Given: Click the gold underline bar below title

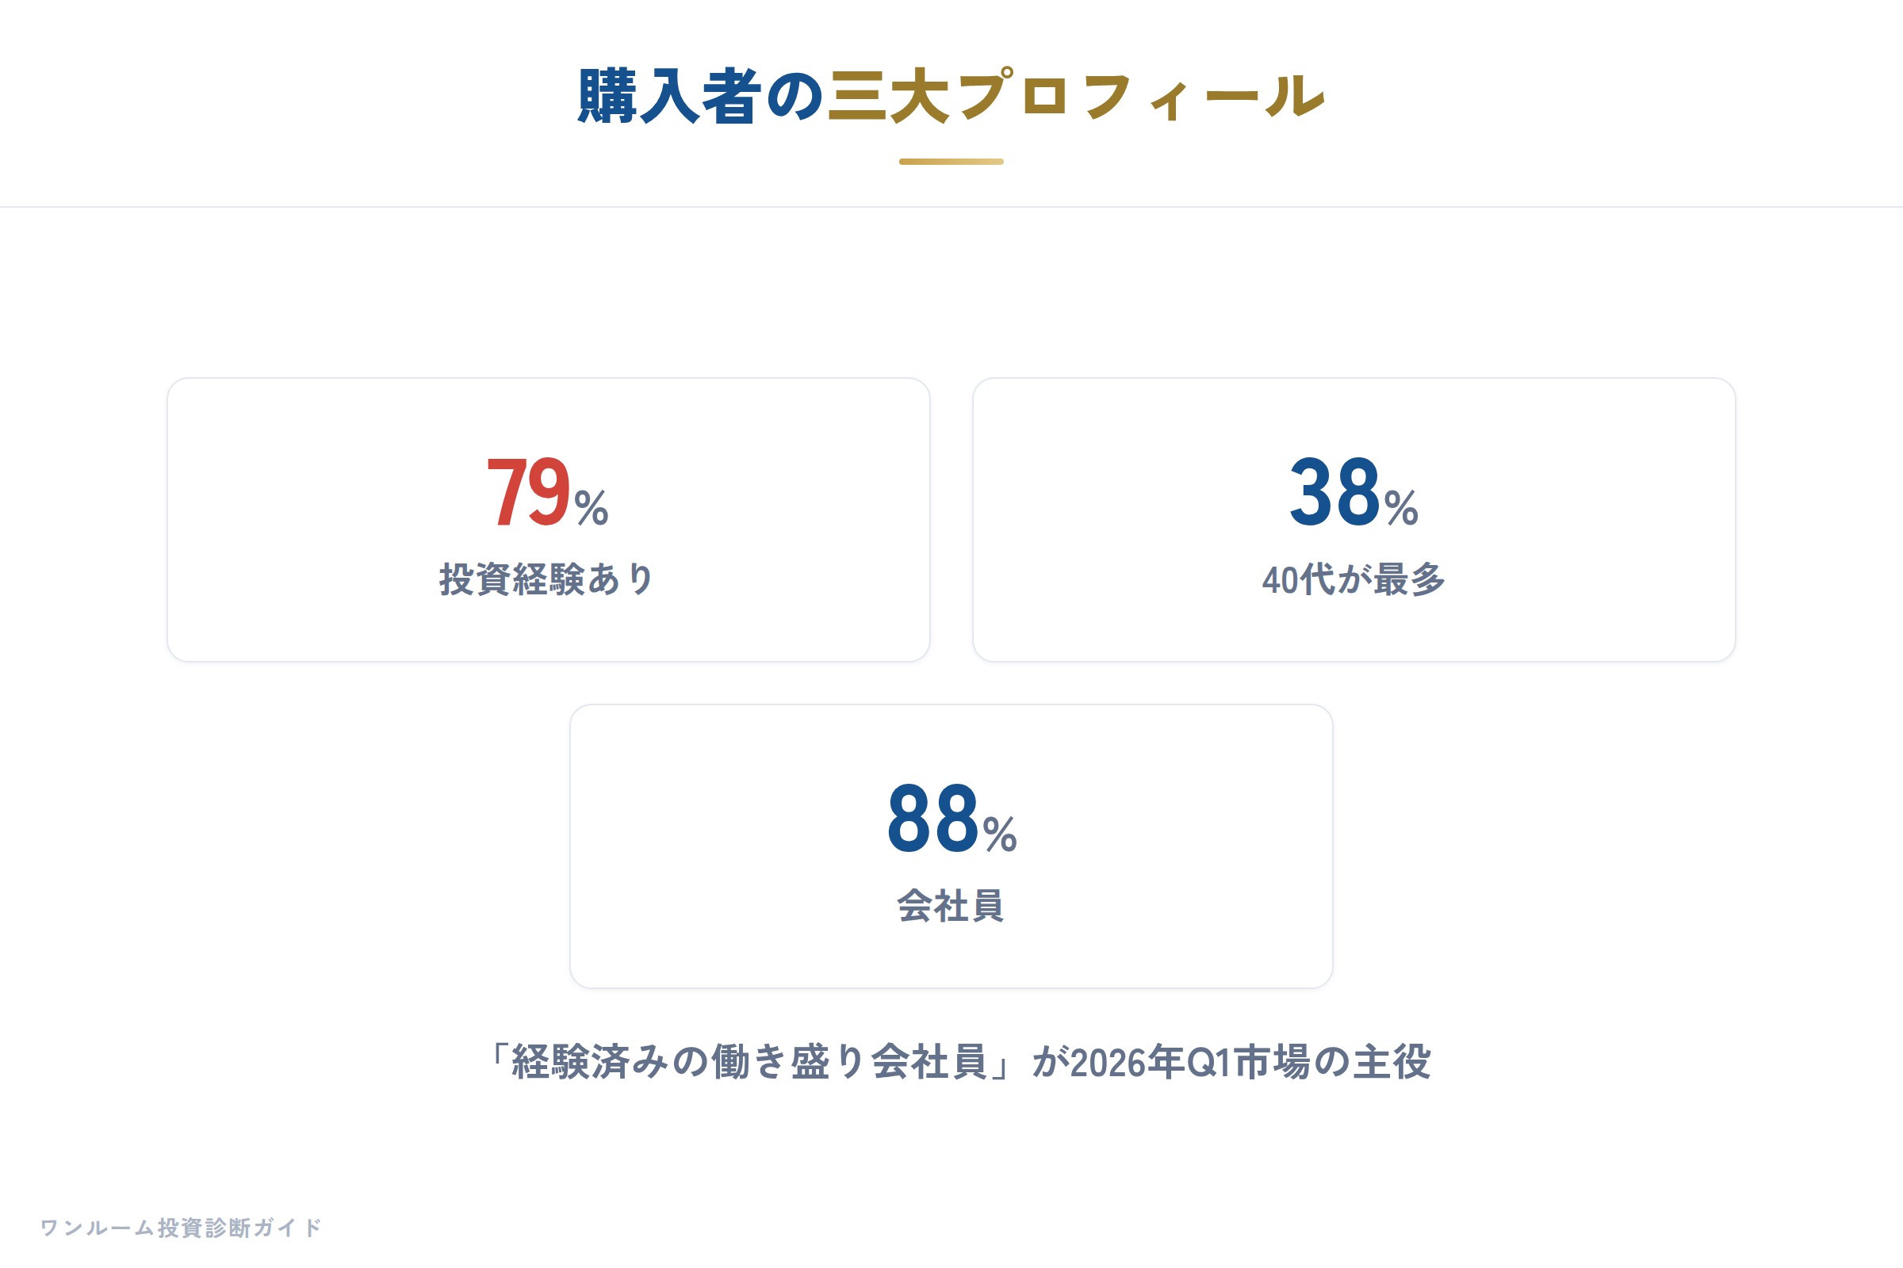Looking at the screenshot, I should pos(951,162).
